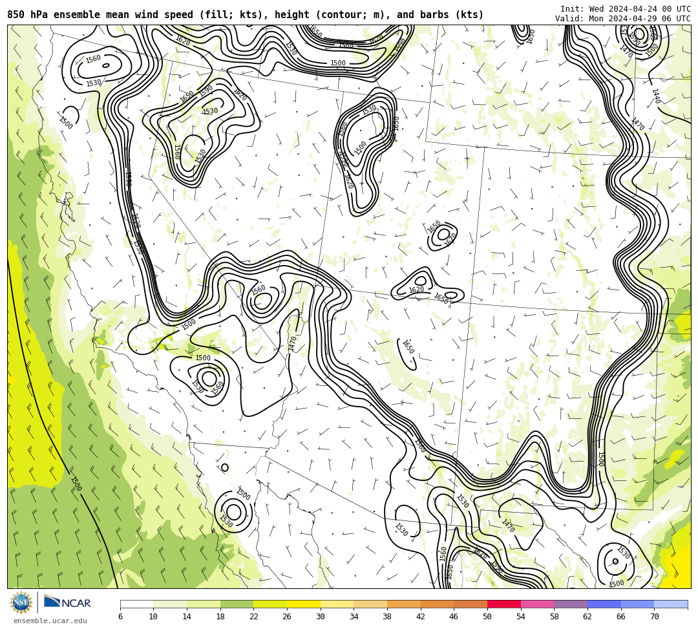Click colorbar tick label 66
The height and width of the screenshot is (629, 698).
[620, 617]
